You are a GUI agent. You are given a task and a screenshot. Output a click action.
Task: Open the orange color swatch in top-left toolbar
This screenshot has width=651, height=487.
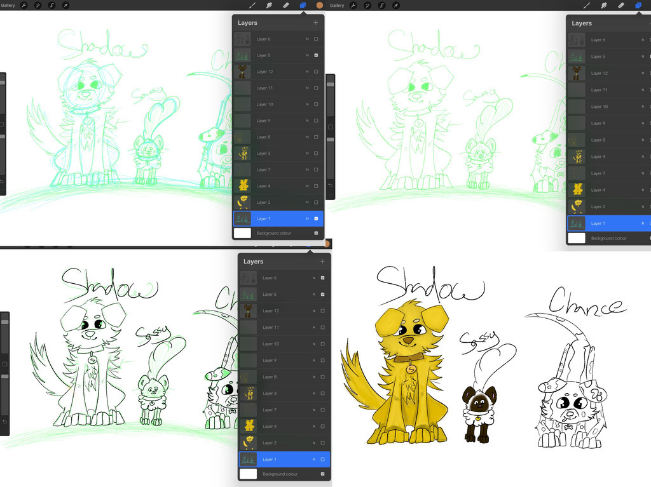[320, 5]
